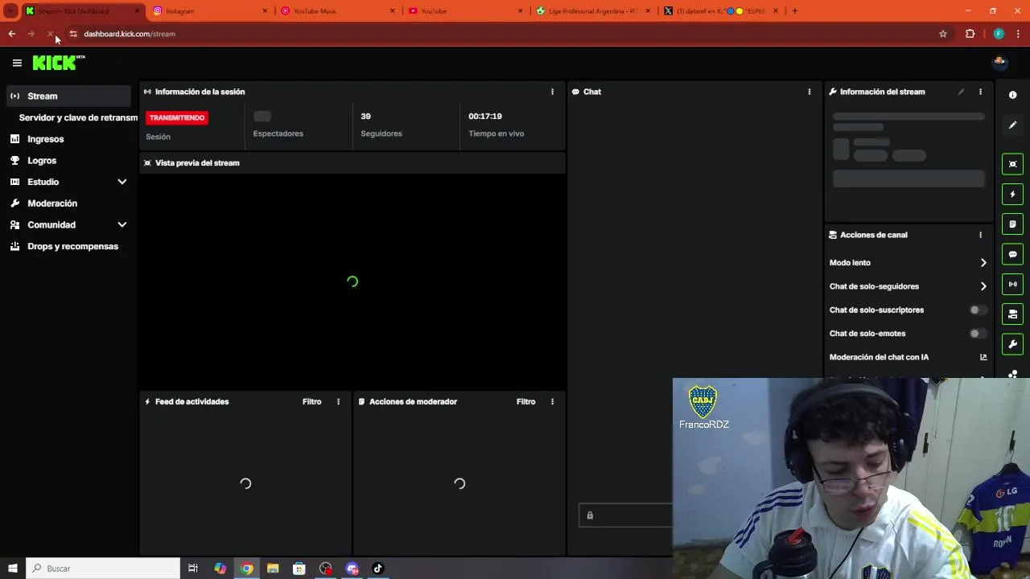Click the TRANSMITIENDO status badge
1030x579 pixels.
point(177,117)
